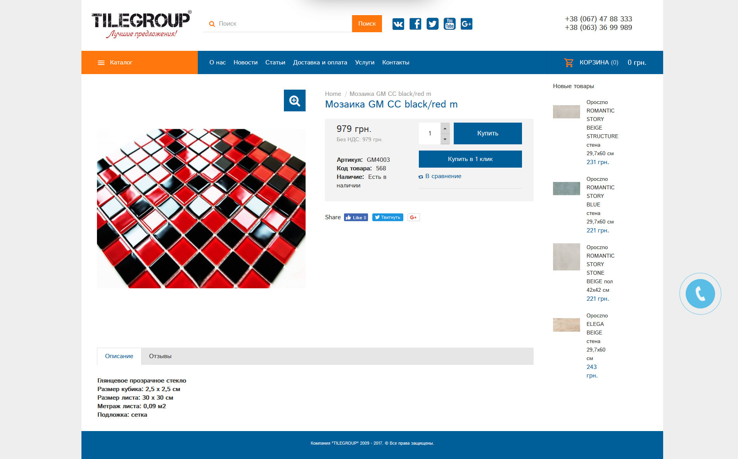Viewport: 738px width, 459px height.
Task: Click the floating phone callback icon
Action: point(700,294)
